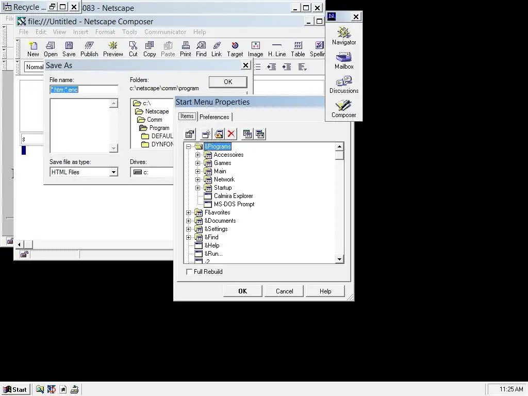
Task: Expand the Startup folder node
Action: (198, 188)
